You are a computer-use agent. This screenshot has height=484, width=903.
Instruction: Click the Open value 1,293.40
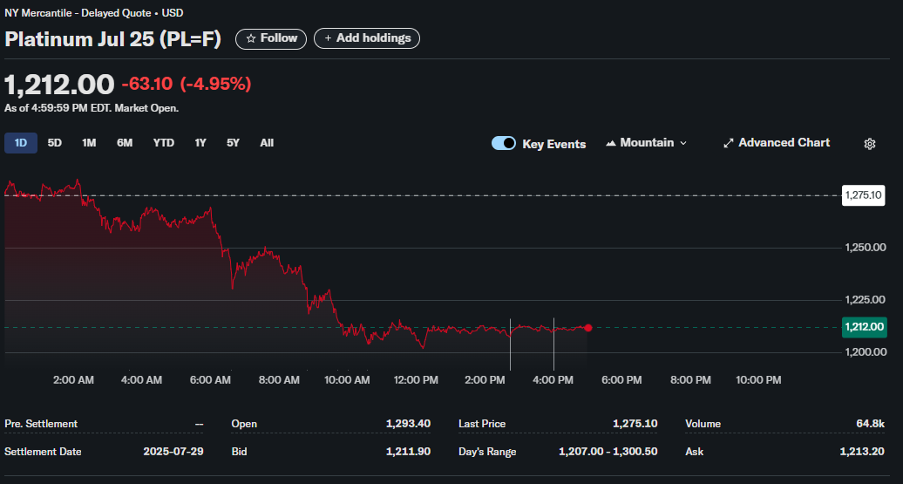[x=408, y=424]
